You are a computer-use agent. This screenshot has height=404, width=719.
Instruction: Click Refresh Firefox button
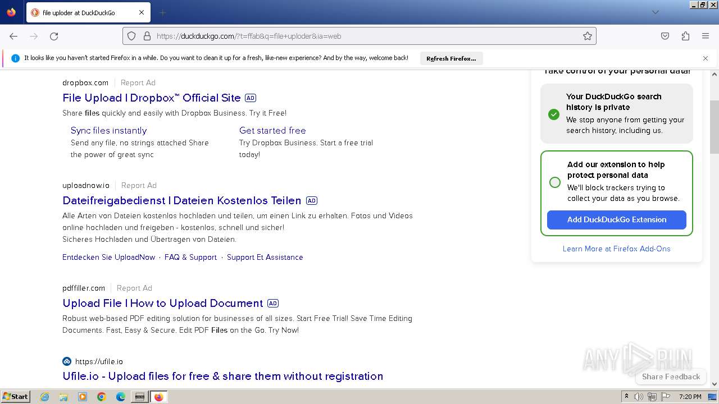tap(451, 58)
